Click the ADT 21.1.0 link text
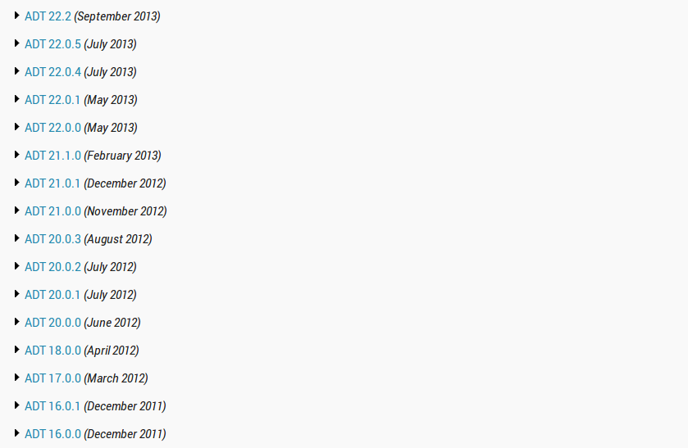The width and height of the screenshot is (688, 448). click(x=52, y=156)
